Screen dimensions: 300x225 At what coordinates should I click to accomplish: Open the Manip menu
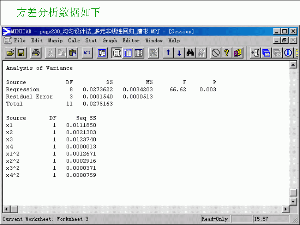(x=55, y=41)
